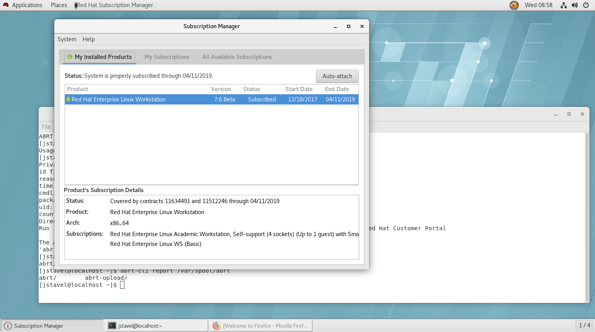Open the Help menu in Subscription Manager
Viewport: 595px width, 332px height.
pyautogui.click(x=89, y=39)
